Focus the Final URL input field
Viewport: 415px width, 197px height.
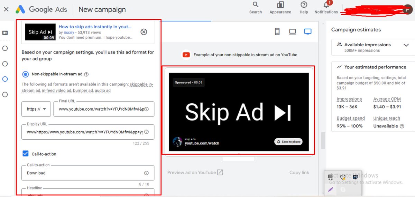click(x=104, y=109)
